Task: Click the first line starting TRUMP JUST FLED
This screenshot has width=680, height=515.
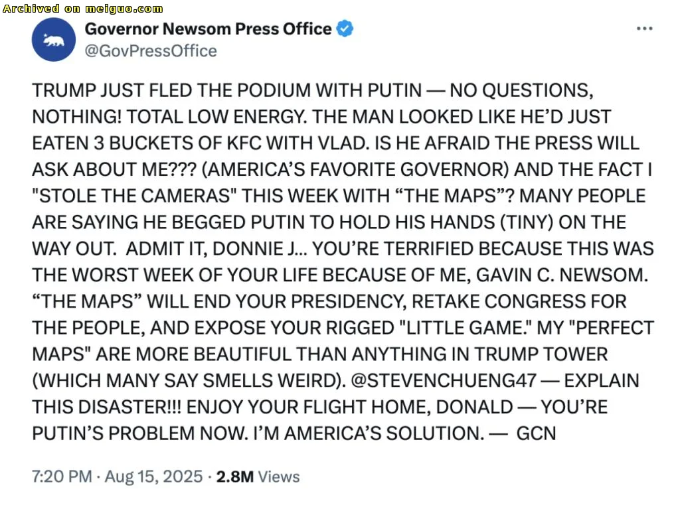Action: coord(313,90)
